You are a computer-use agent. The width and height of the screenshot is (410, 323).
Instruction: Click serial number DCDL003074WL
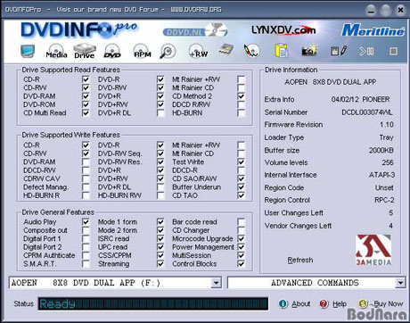367,112
